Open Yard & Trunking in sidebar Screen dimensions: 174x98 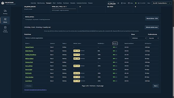point(5,29)
